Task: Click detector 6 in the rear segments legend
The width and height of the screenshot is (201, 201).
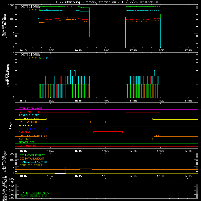Action: (x=40, y=58)
